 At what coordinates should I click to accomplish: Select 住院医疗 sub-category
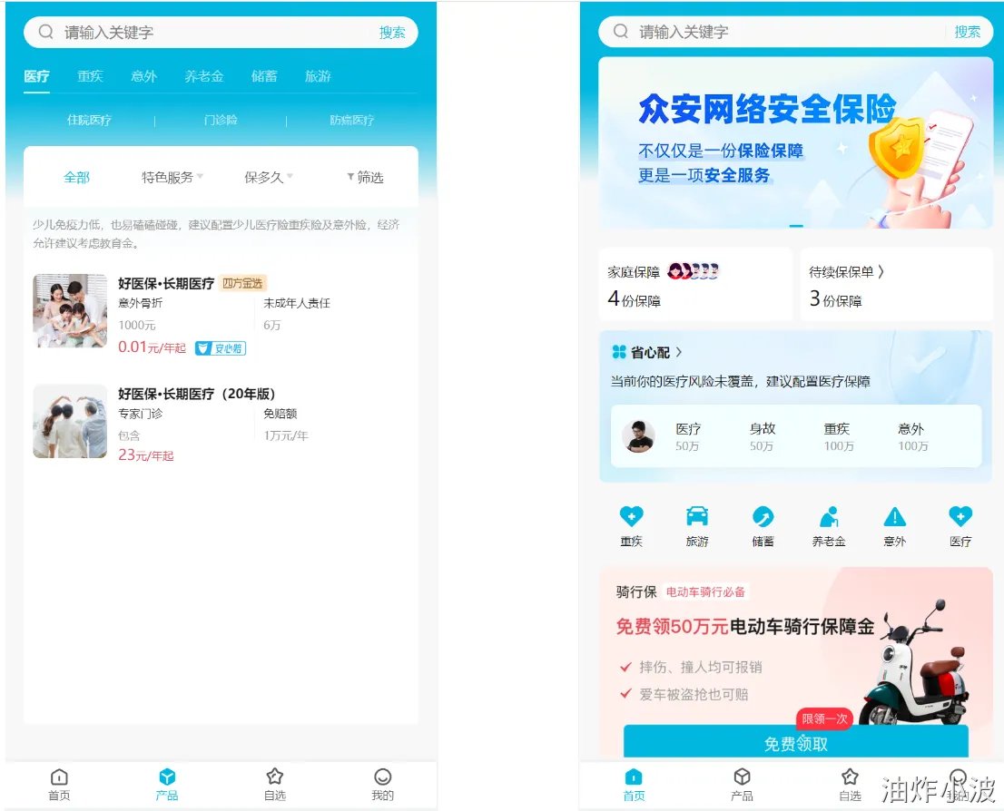point(89,120)
